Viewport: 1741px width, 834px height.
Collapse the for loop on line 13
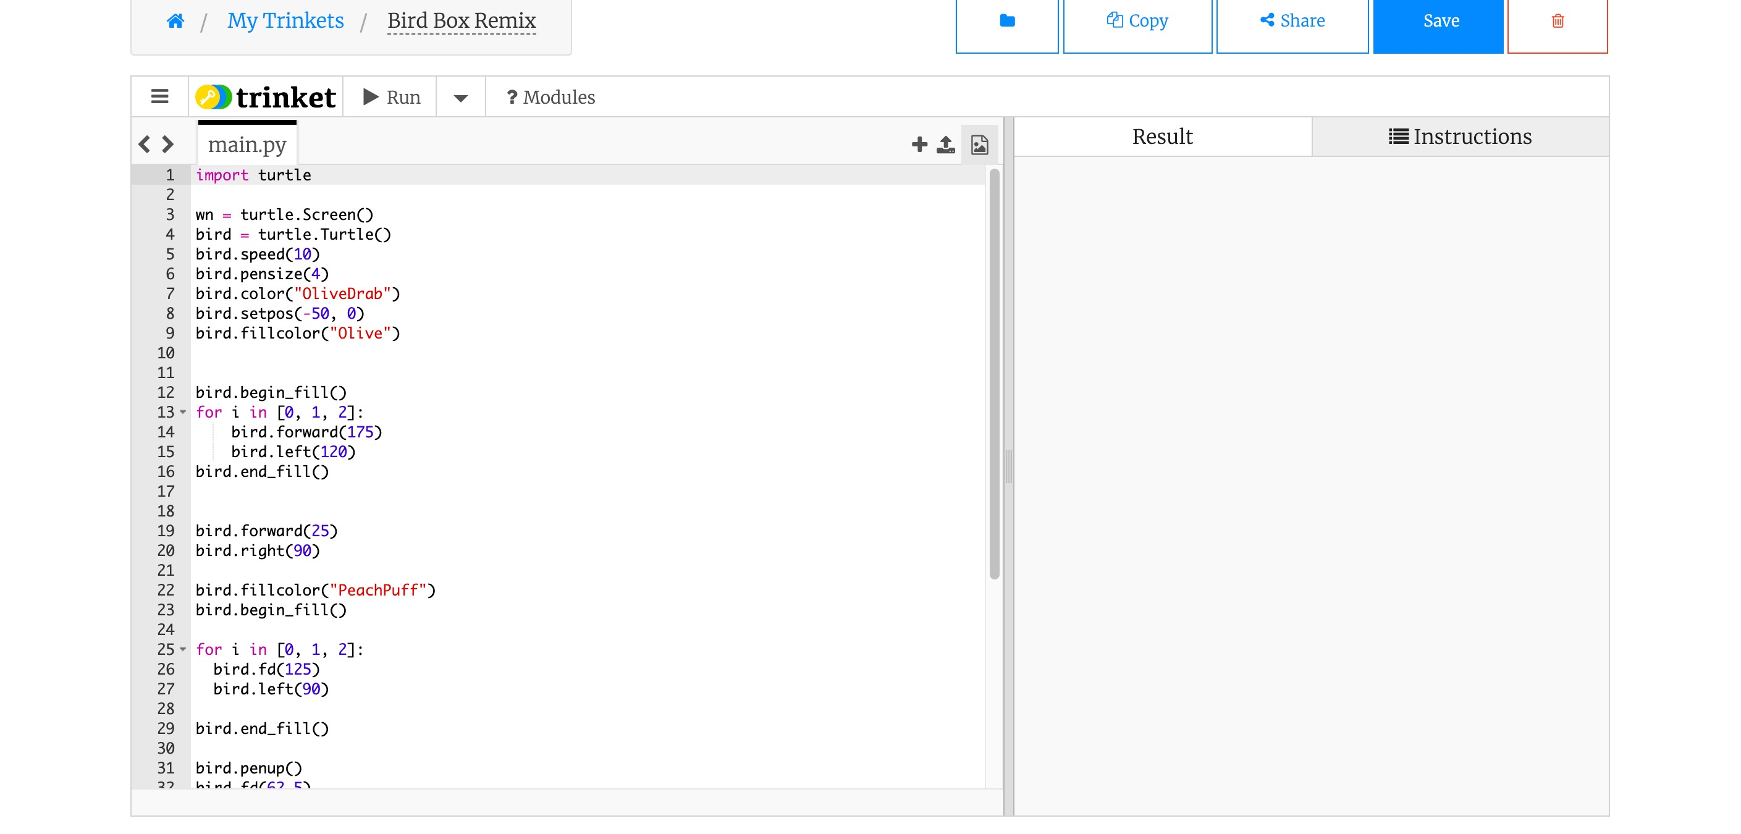coord(184,412)
